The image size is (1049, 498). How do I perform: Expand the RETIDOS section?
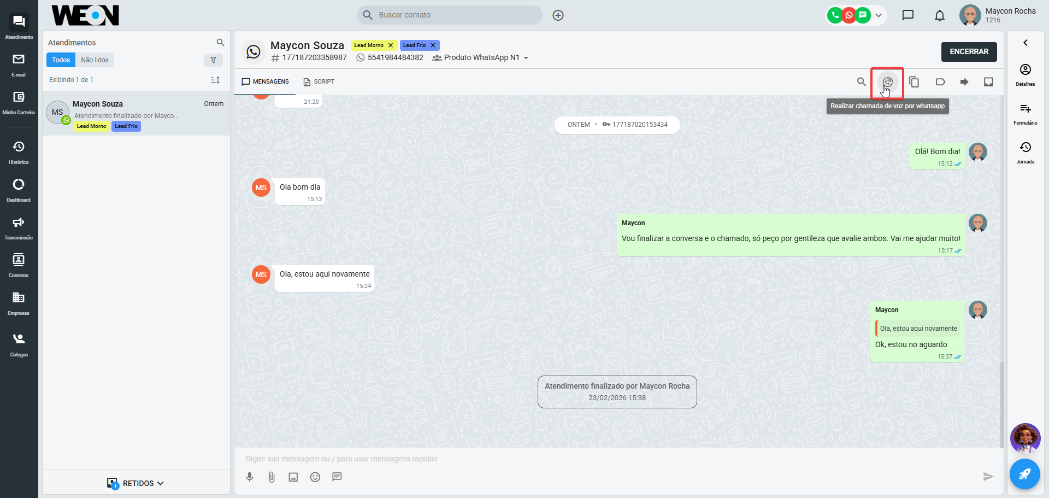(x=136, y=483)
